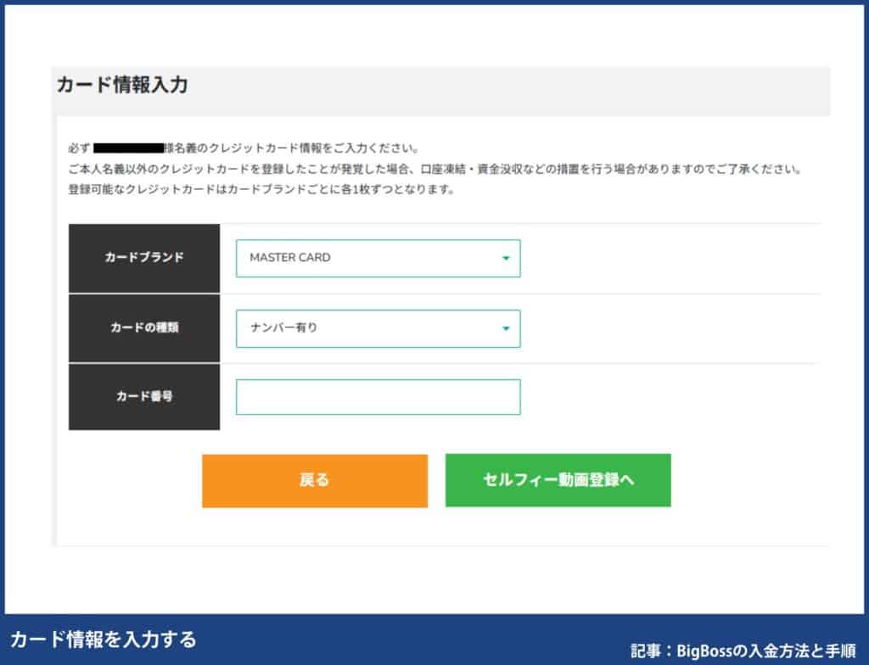Click the caret icon next to ナンバー有り

coord(507,328)
